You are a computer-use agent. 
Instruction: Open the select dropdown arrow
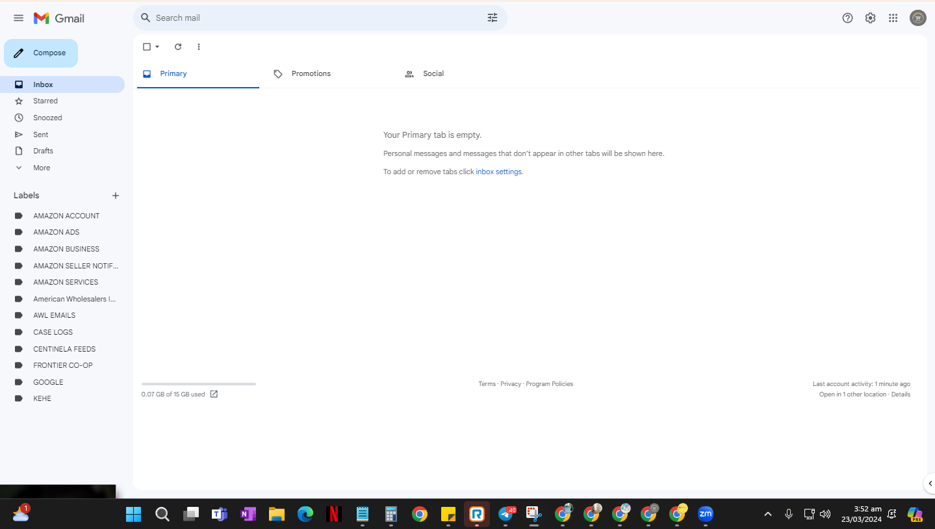(157, 47)
